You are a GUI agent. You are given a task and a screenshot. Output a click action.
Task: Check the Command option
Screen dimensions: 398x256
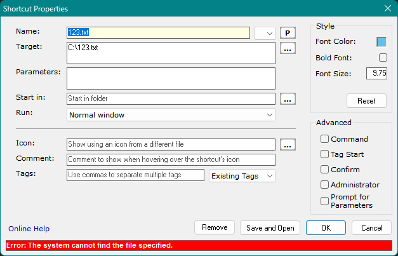pos(325,139)
